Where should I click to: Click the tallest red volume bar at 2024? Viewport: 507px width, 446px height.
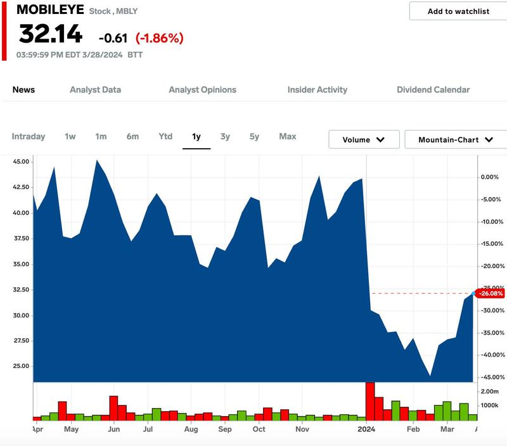point(370,401)
